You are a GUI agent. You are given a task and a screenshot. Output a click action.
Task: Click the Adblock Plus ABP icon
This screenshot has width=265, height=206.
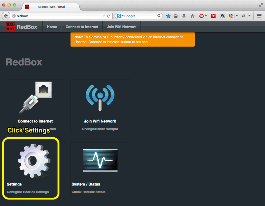point(202,16)
